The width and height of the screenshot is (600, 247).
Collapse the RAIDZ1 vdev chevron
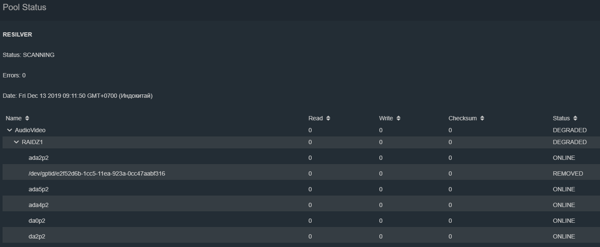pyautogui.click(x=17, y=142)
